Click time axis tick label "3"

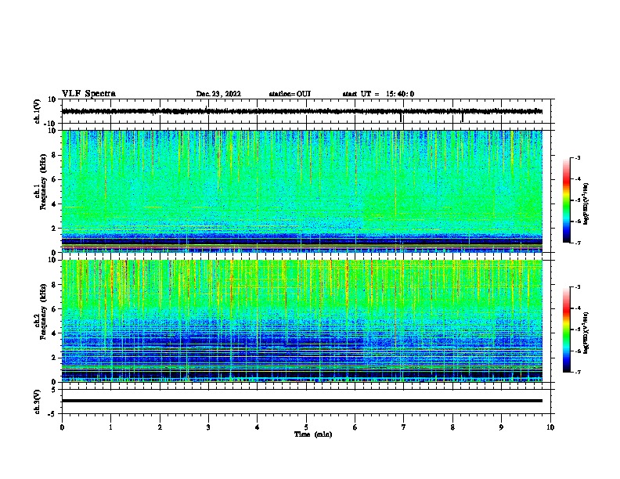click(208, 427)
